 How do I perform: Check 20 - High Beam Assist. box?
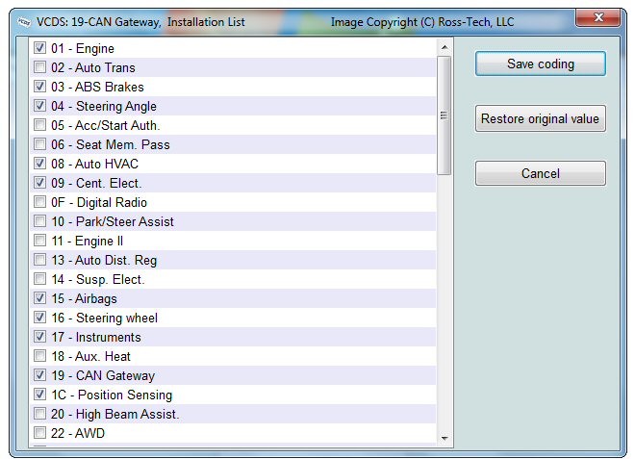(39, 413)
